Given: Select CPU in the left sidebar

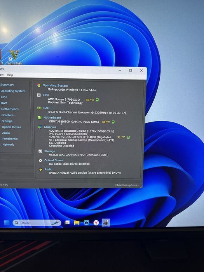Looking at the screenshot, I should point(4,97).
